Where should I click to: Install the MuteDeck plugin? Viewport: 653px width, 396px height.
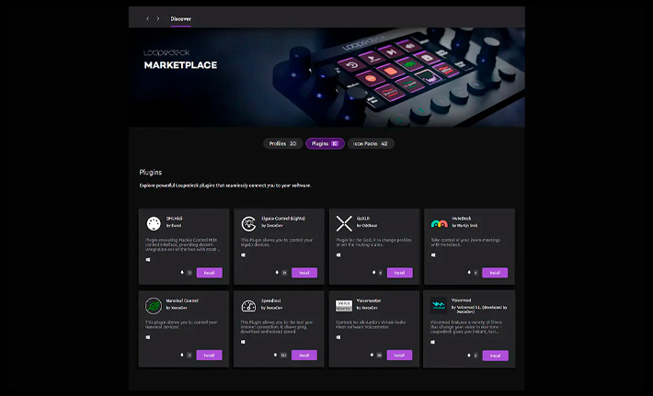495,273
